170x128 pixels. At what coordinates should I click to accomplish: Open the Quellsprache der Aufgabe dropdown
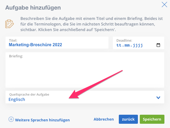[x=85, y=97]
